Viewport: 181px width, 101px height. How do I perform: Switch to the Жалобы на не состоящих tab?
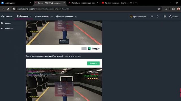pyautogui.click(x=83, y=3)
